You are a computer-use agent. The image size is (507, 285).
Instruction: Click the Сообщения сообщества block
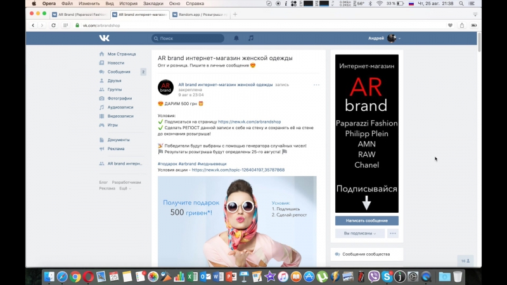(x=367, y=255)
